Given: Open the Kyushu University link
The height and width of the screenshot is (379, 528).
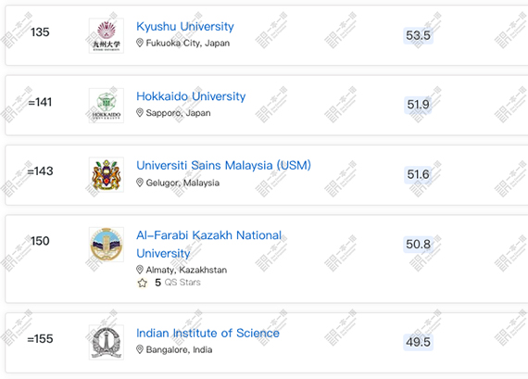Looking at the screenshot, I should click(185, 26).
